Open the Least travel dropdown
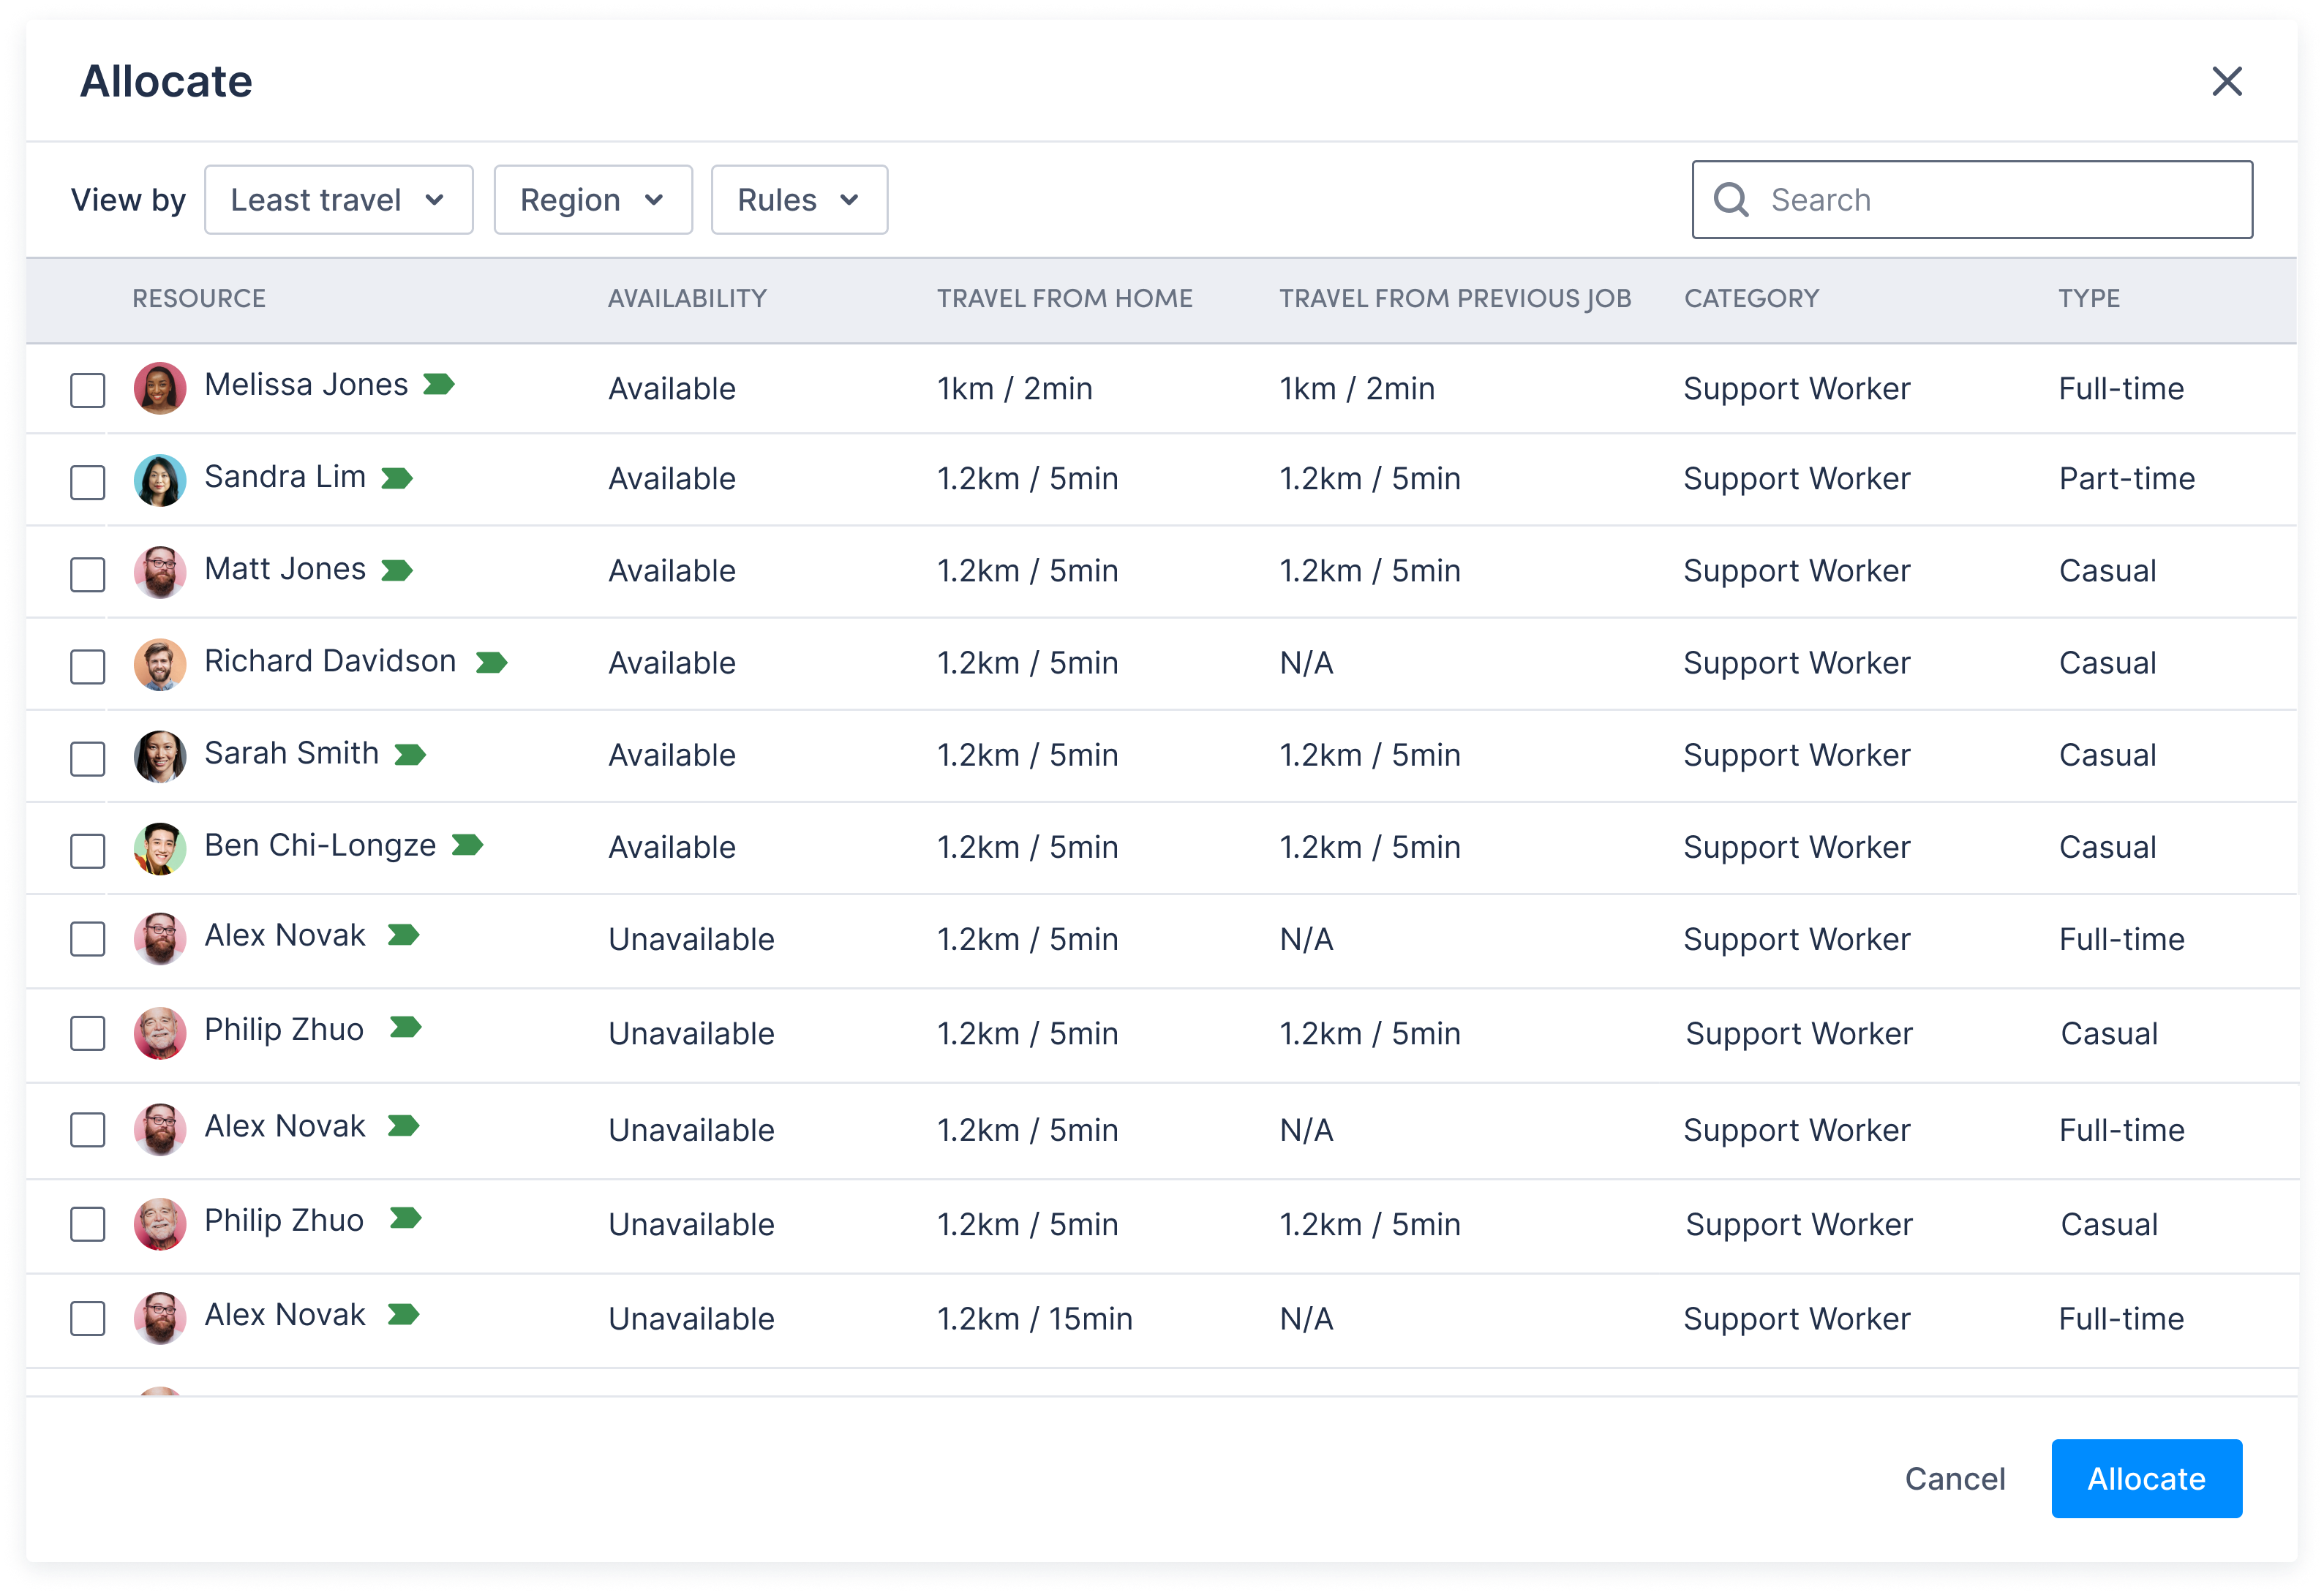This screenshot has width=2324, height=1595. coord(337,199)
